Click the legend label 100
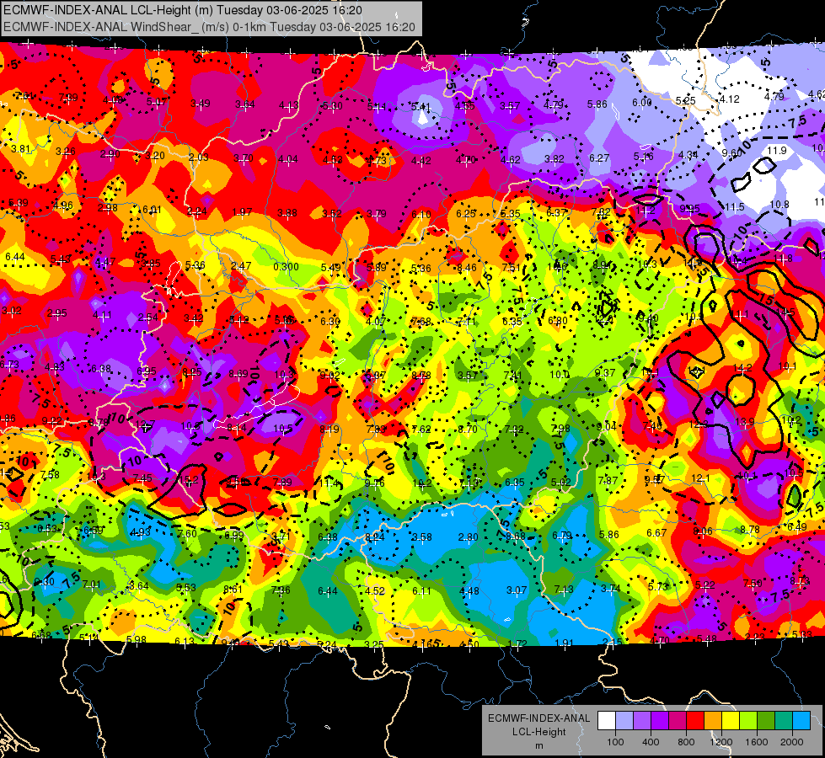This screenshot has width=825, height=758. (x=615, y=742)
